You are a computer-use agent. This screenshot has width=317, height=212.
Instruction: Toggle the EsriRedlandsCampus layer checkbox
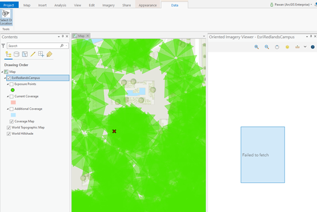click(9, 78)
